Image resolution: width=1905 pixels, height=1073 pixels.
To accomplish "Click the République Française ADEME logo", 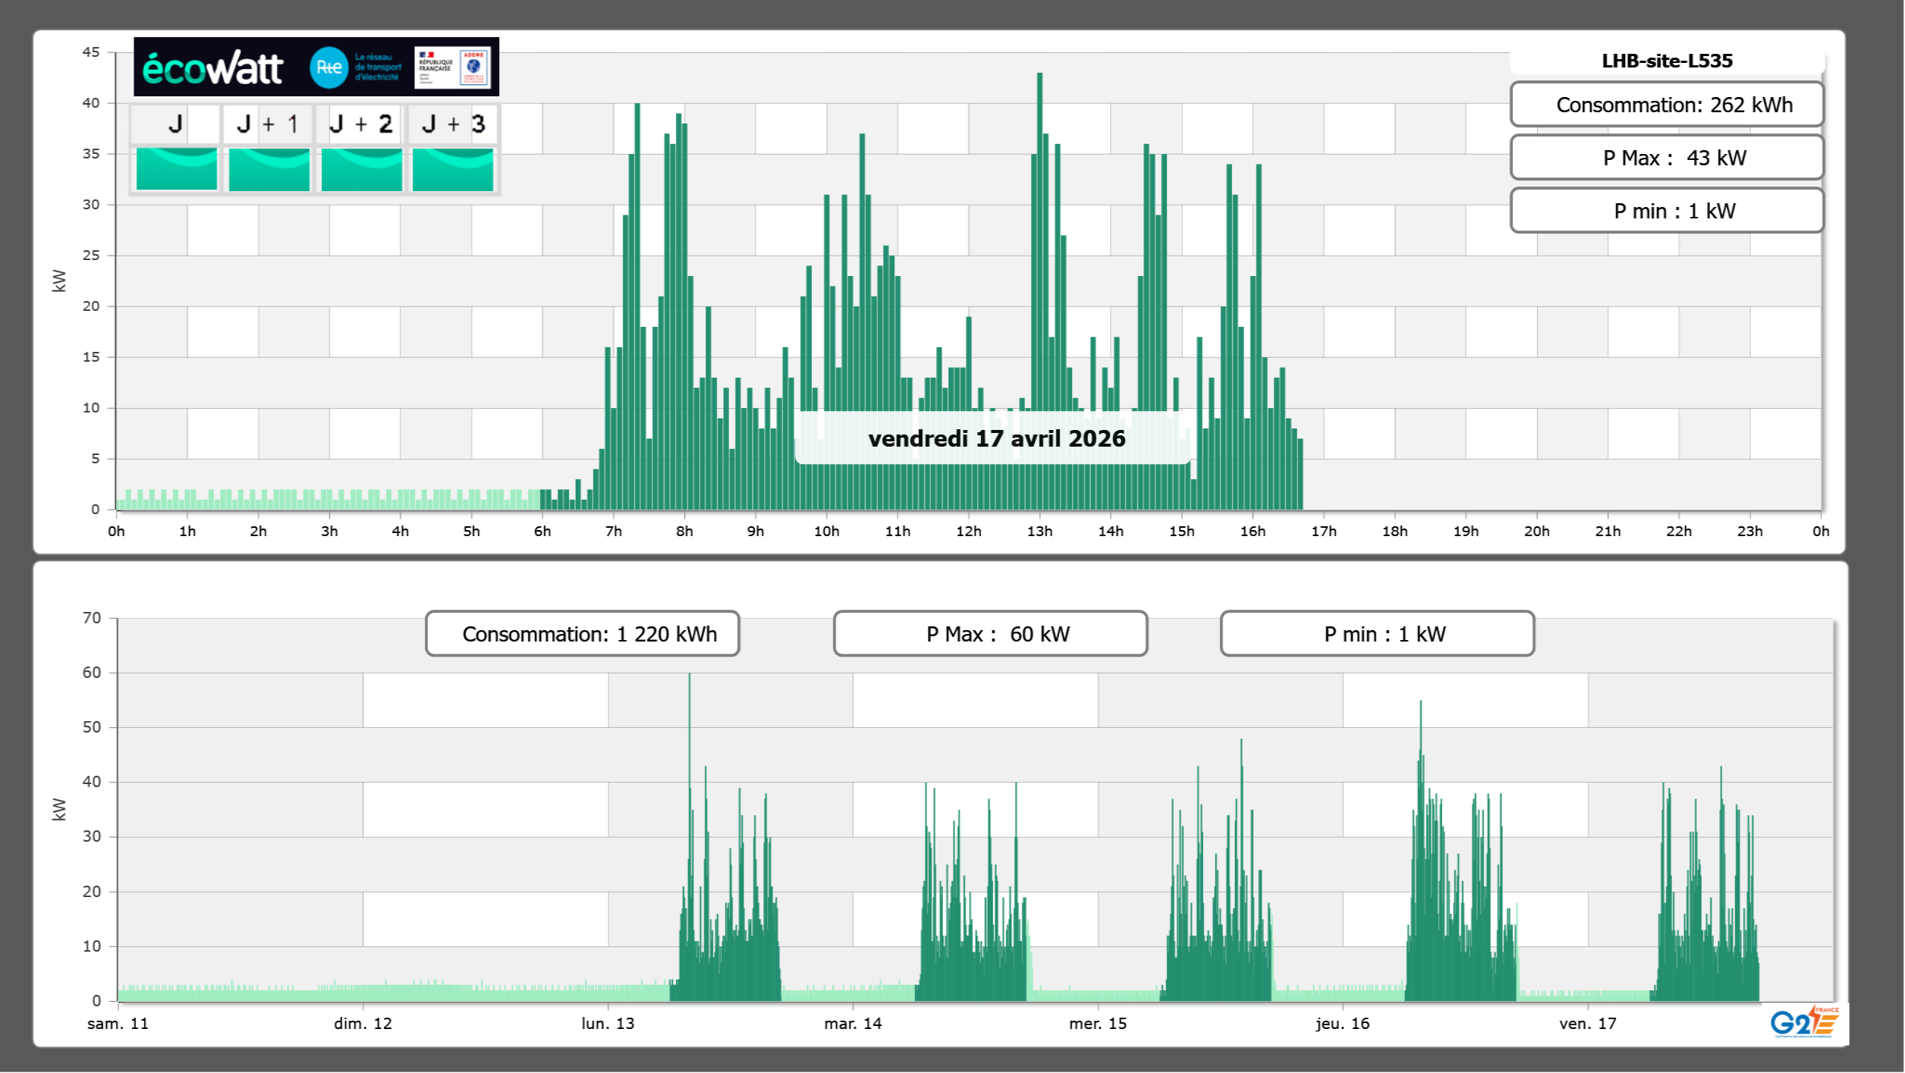I will click(x=453, y=67).
